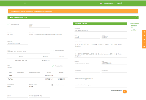The width and height of the screenshot is (146, 100).
Task: Toggle the View product history checkbox
Action: (x=53, y=51)
